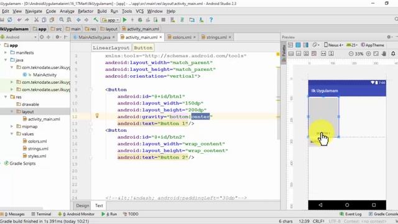This screenshot has width=398, height=224.
Task: Switch to the Design tab
Action: click(83, 205)
